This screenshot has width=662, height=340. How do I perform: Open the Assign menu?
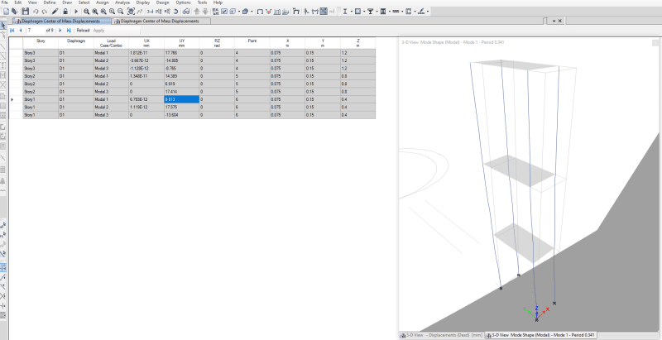(102, 2)
